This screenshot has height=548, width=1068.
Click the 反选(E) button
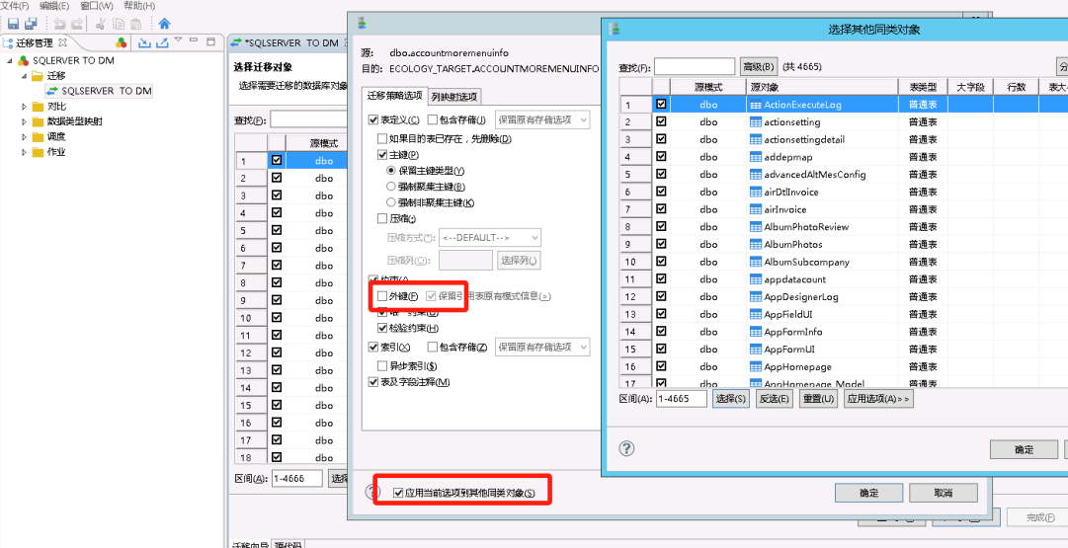(775, 399)
